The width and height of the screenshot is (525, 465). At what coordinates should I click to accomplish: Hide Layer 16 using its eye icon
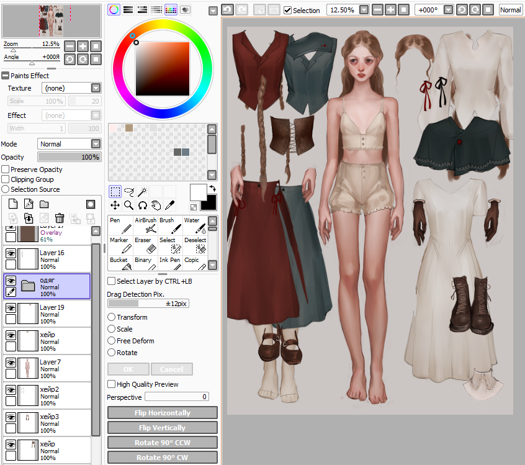pyautogui.click(x=11, y=253)
